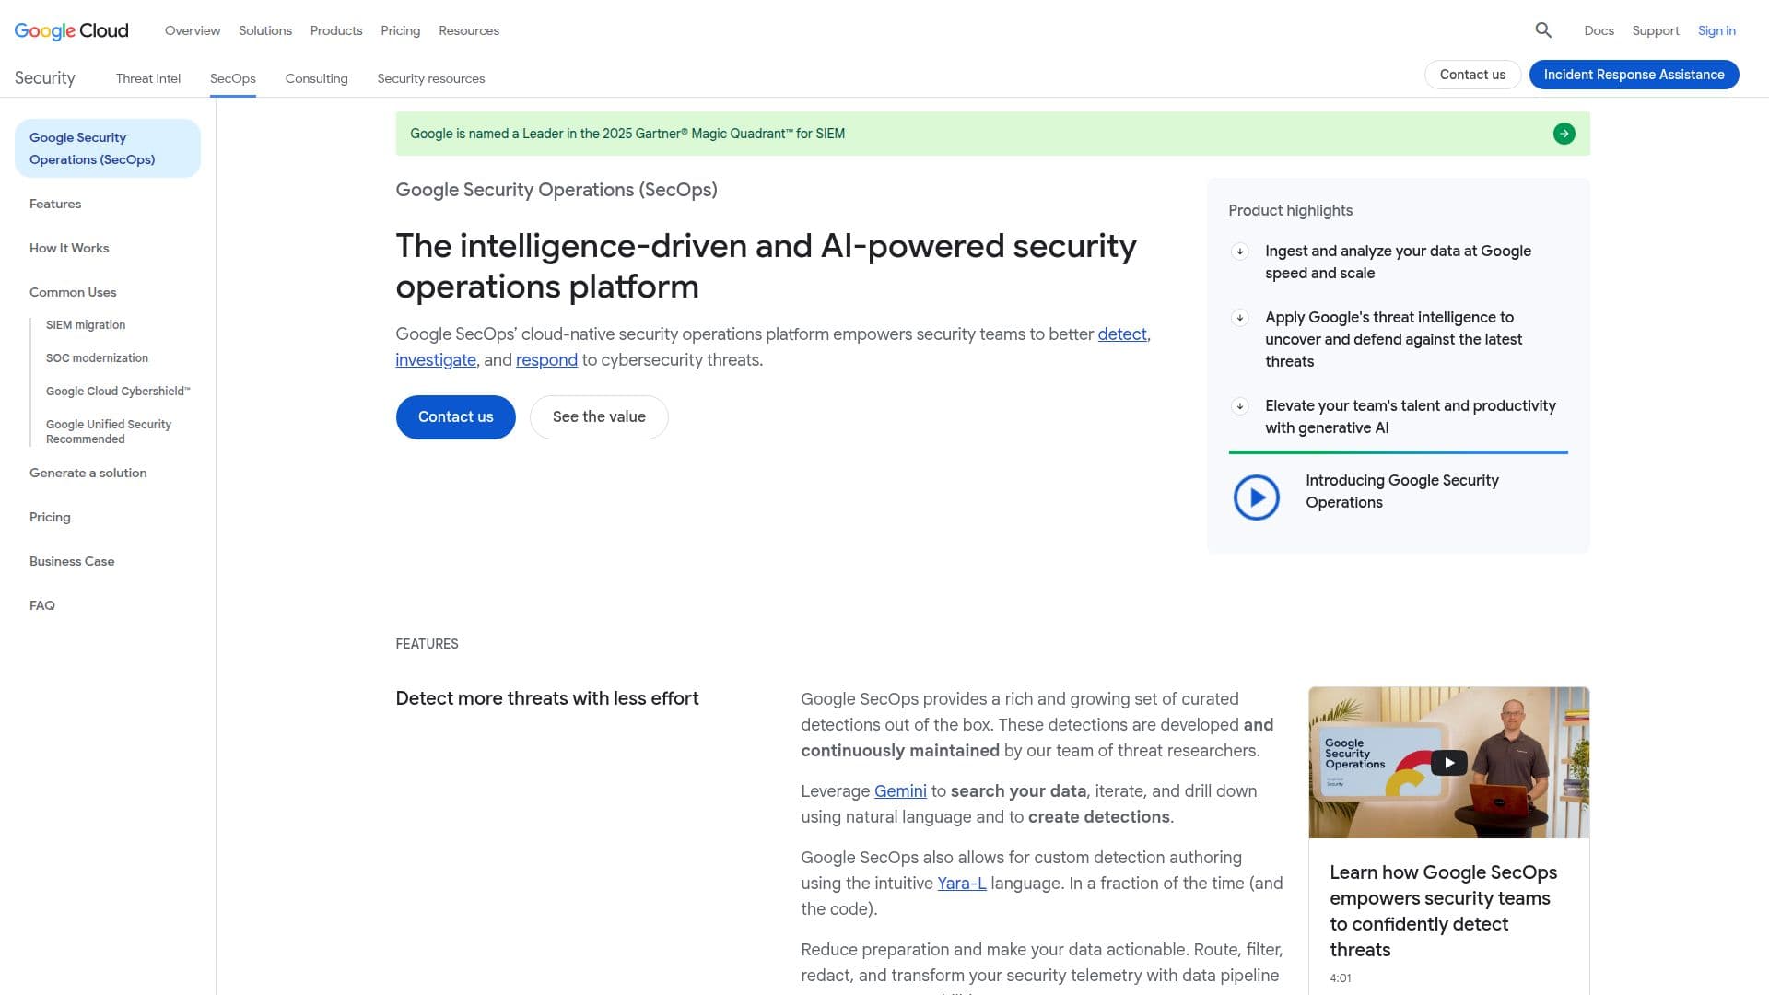Follow the 'detect' link
This screenshot has height=995, width=1769.
1122,334
